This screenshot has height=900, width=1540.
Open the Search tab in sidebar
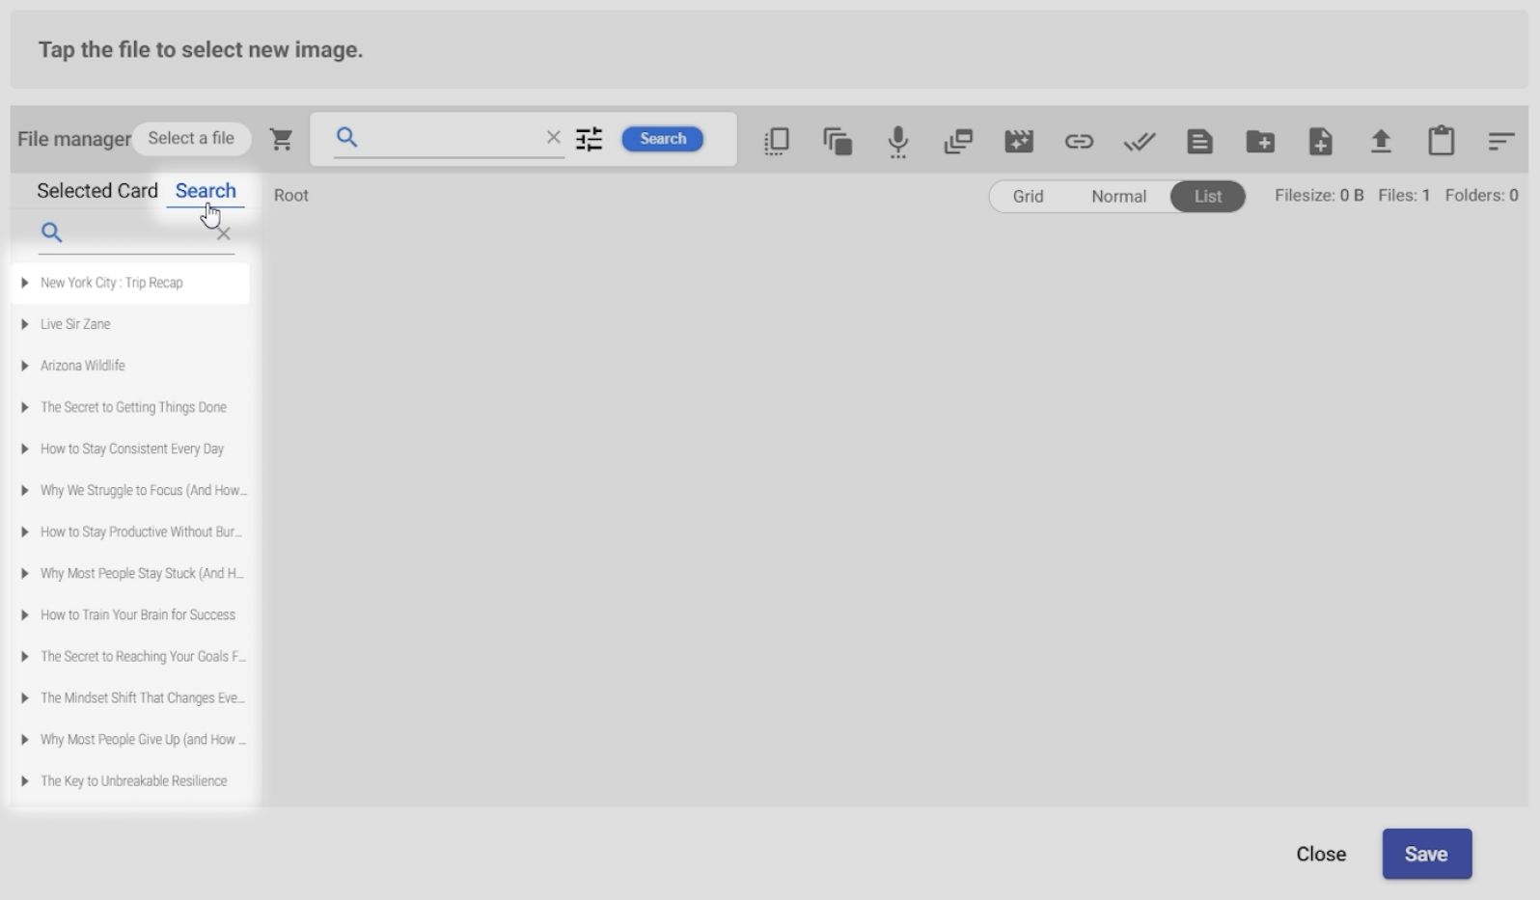tap(206, 191)
